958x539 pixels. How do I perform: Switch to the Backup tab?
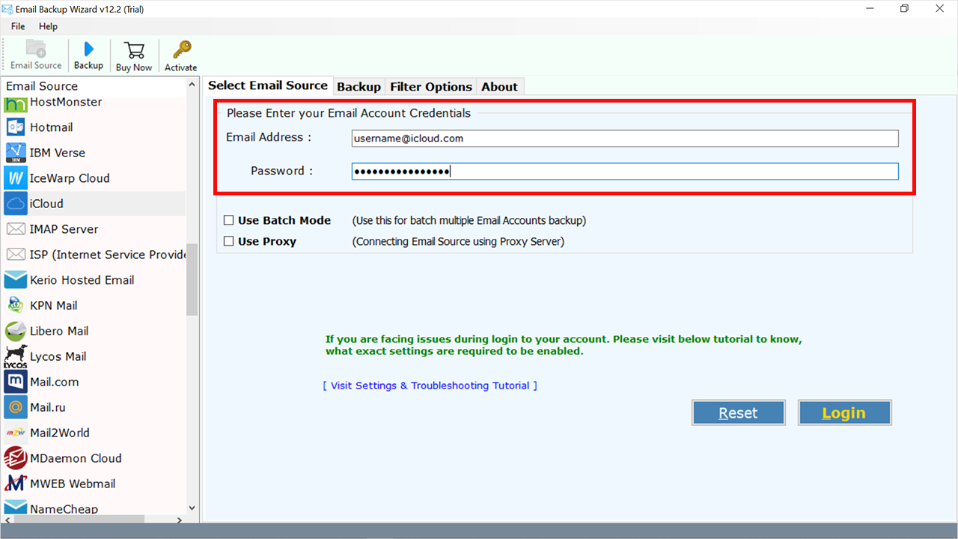[x=359, y=87]
